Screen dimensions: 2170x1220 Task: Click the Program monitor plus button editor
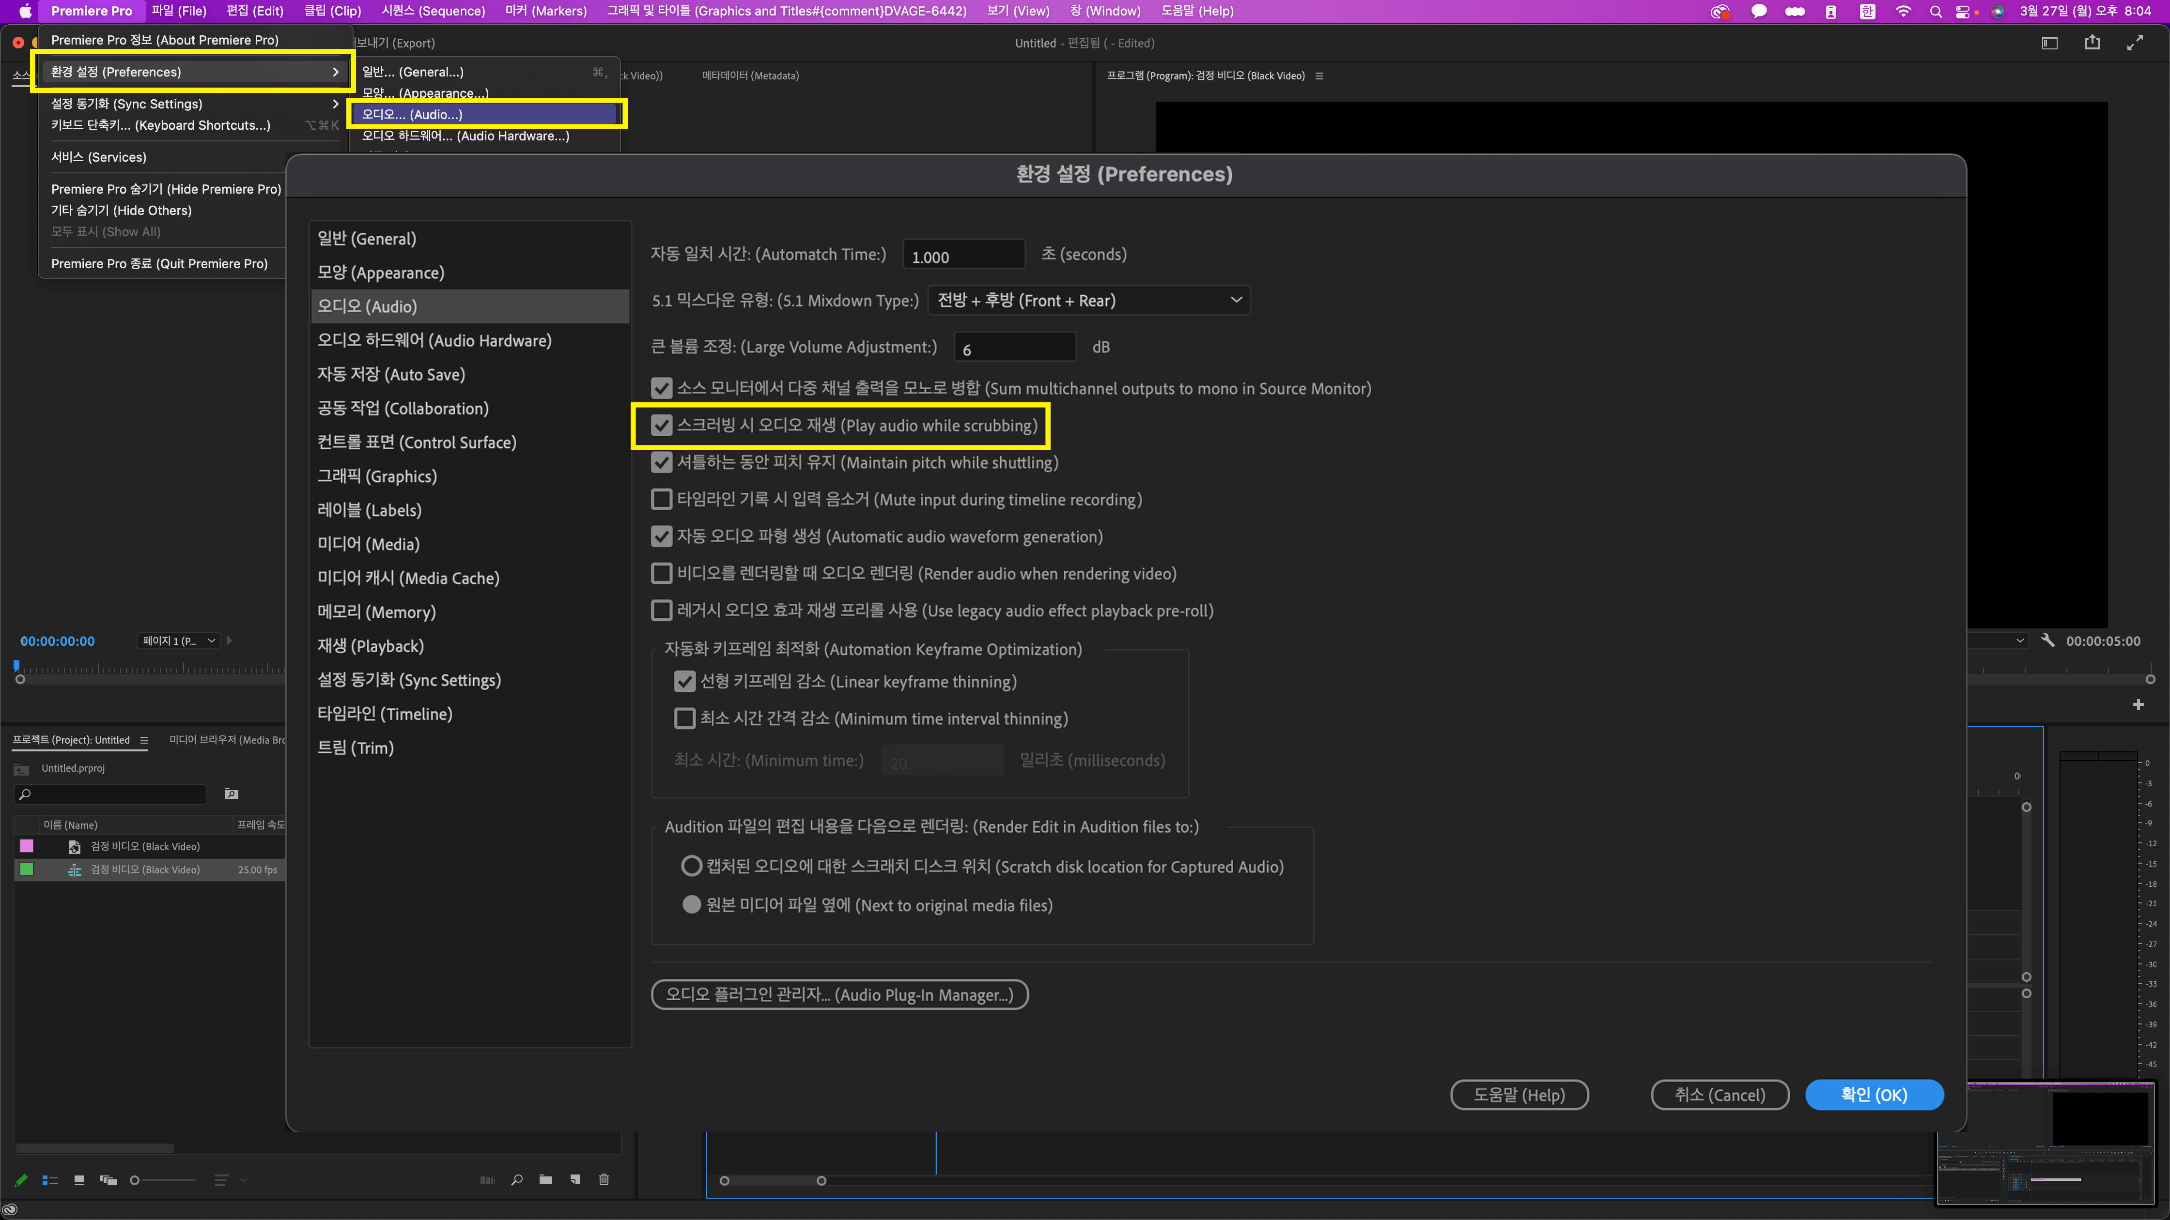pyautogui.click(x=2138, y=705)
